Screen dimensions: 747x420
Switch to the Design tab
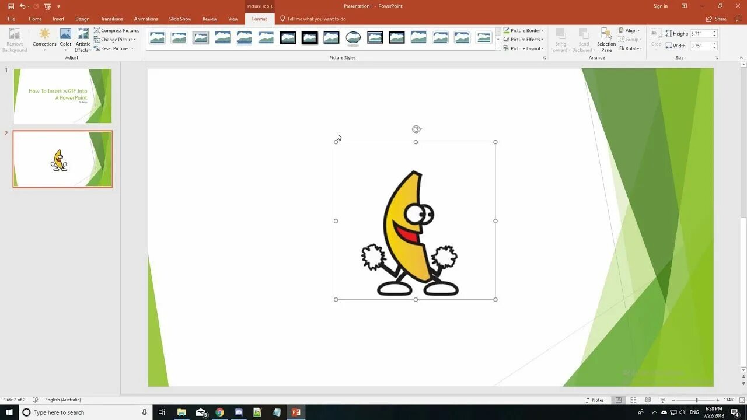click(82, 19)
